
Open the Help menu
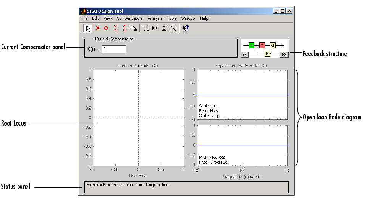(x=204, y=18)
